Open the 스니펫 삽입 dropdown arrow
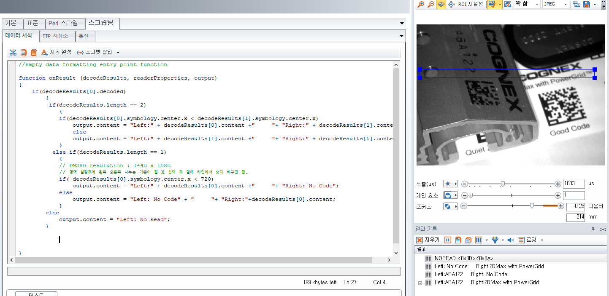Screen dimensions: 609x296 [118, 53]
